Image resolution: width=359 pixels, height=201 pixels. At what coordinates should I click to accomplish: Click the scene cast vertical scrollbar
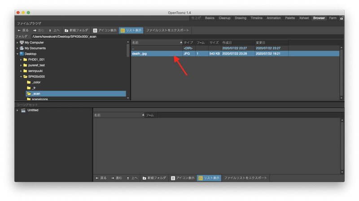(x=342, y=146)
